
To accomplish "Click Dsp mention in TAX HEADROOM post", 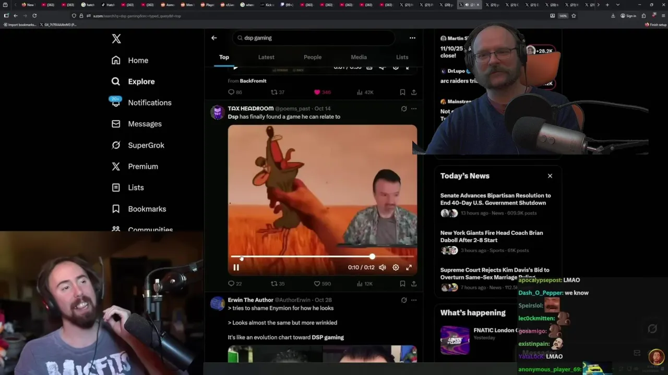I will click(233, 117).
